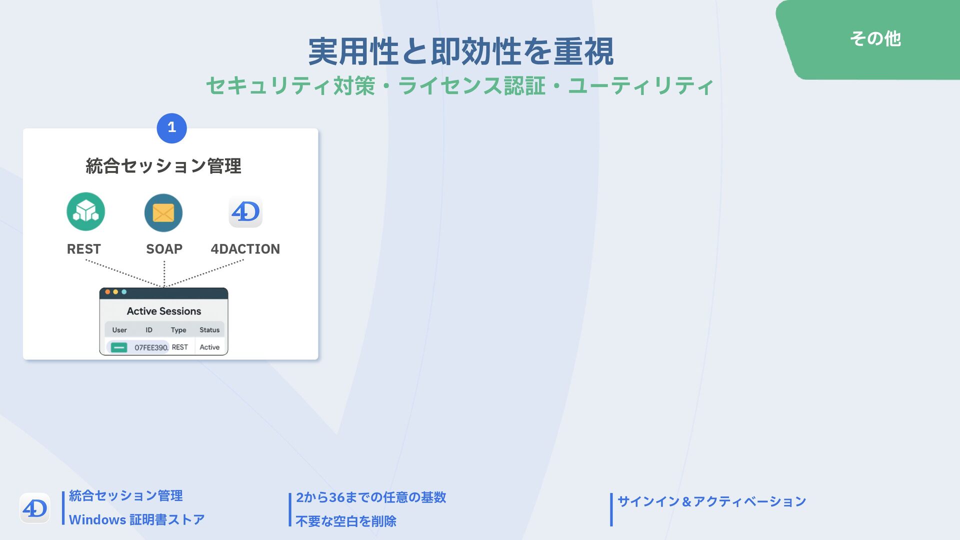Click the 統合セッション管理 card heading
Screen dimensions: 960x540
pyautogui.click(x=163, y=166)
